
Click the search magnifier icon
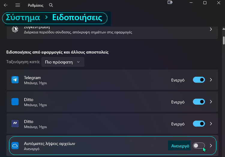pyautogui.click(x=51, y=5)
